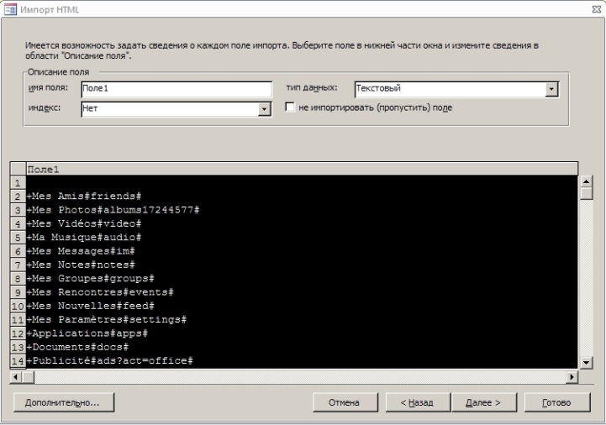606x425 pixels.
Task: Click the cell '+Mes Amis#friends#'
Action: [303, 197]
